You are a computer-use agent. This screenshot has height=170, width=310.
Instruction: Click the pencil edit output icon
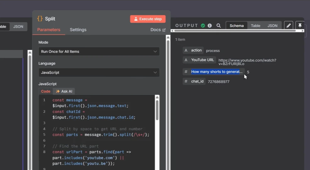tap(288, 25)
